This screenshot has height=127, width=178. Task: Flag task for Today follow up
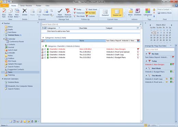[77, 10]
